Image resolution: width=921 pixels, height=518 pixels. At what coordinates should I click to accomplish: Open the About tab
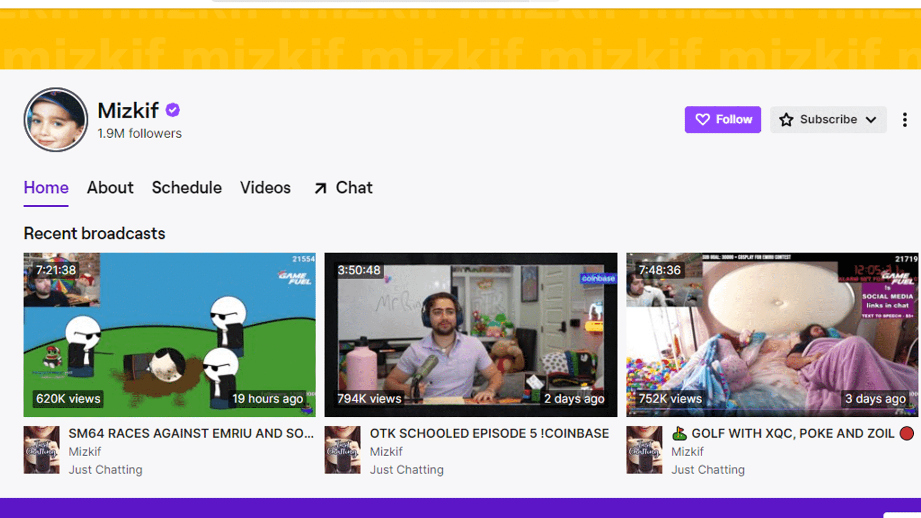[110, 188]
